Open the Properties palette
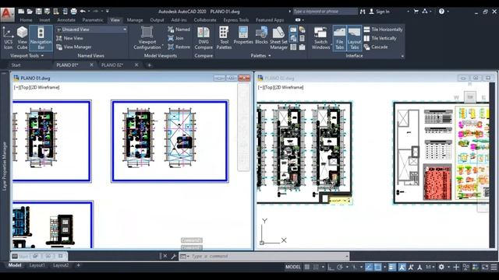The image size is (499, 280). tap(243, 36)
